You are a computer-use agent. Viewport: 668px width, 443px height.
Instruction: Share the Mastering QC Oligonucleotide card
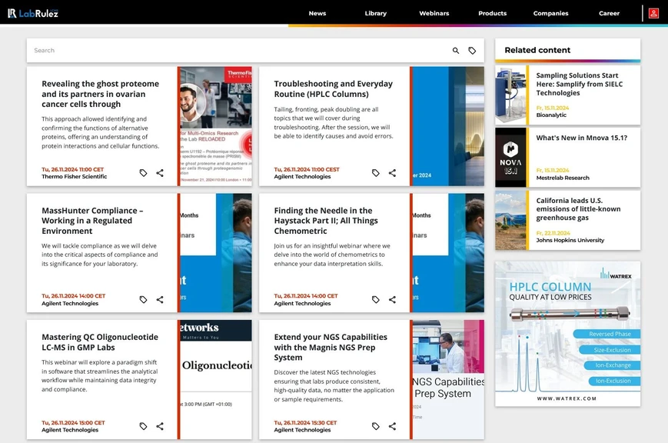tap(160, 426)
